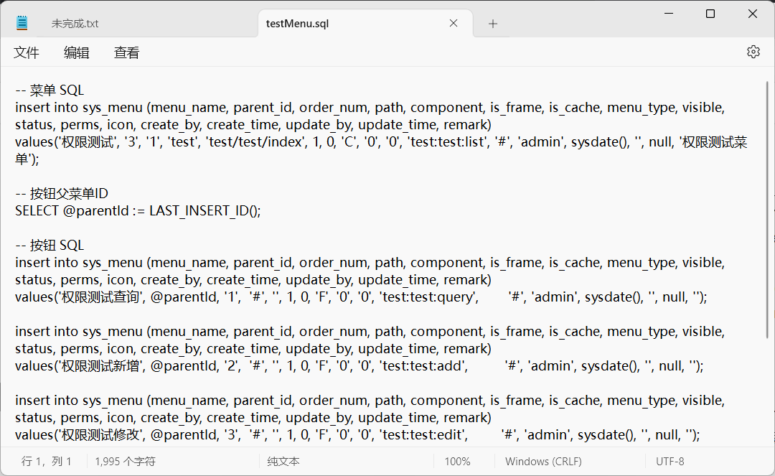775x476 pixels.
Task: Close the testMenu.sql tab
Action: 454,23
